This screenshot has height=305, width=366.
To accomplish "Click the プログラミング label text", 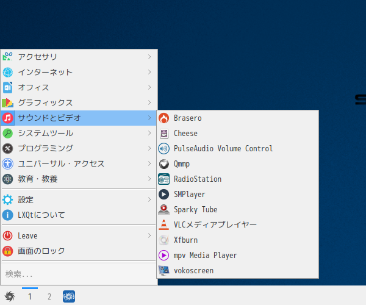I will point(46,148).
